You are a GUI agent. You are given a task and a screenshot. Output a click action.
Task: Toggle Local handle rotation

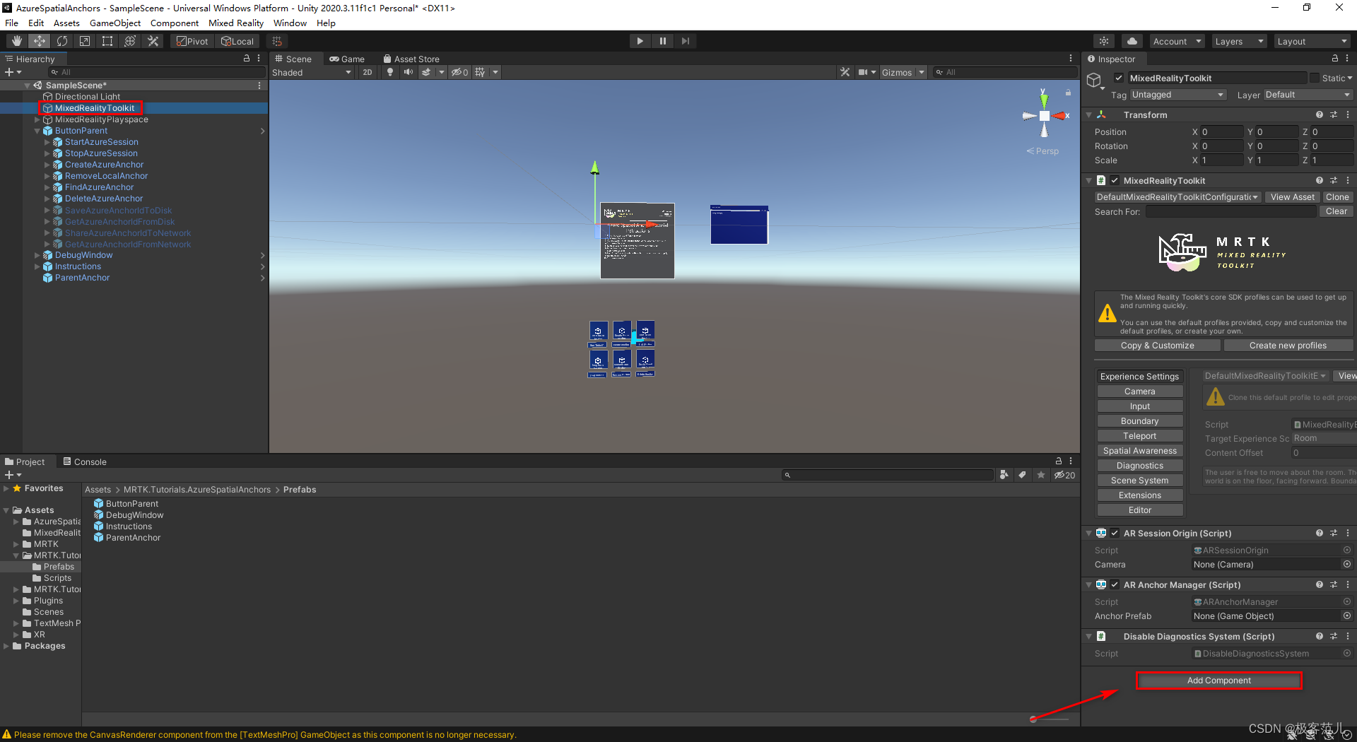pos(237,41)
